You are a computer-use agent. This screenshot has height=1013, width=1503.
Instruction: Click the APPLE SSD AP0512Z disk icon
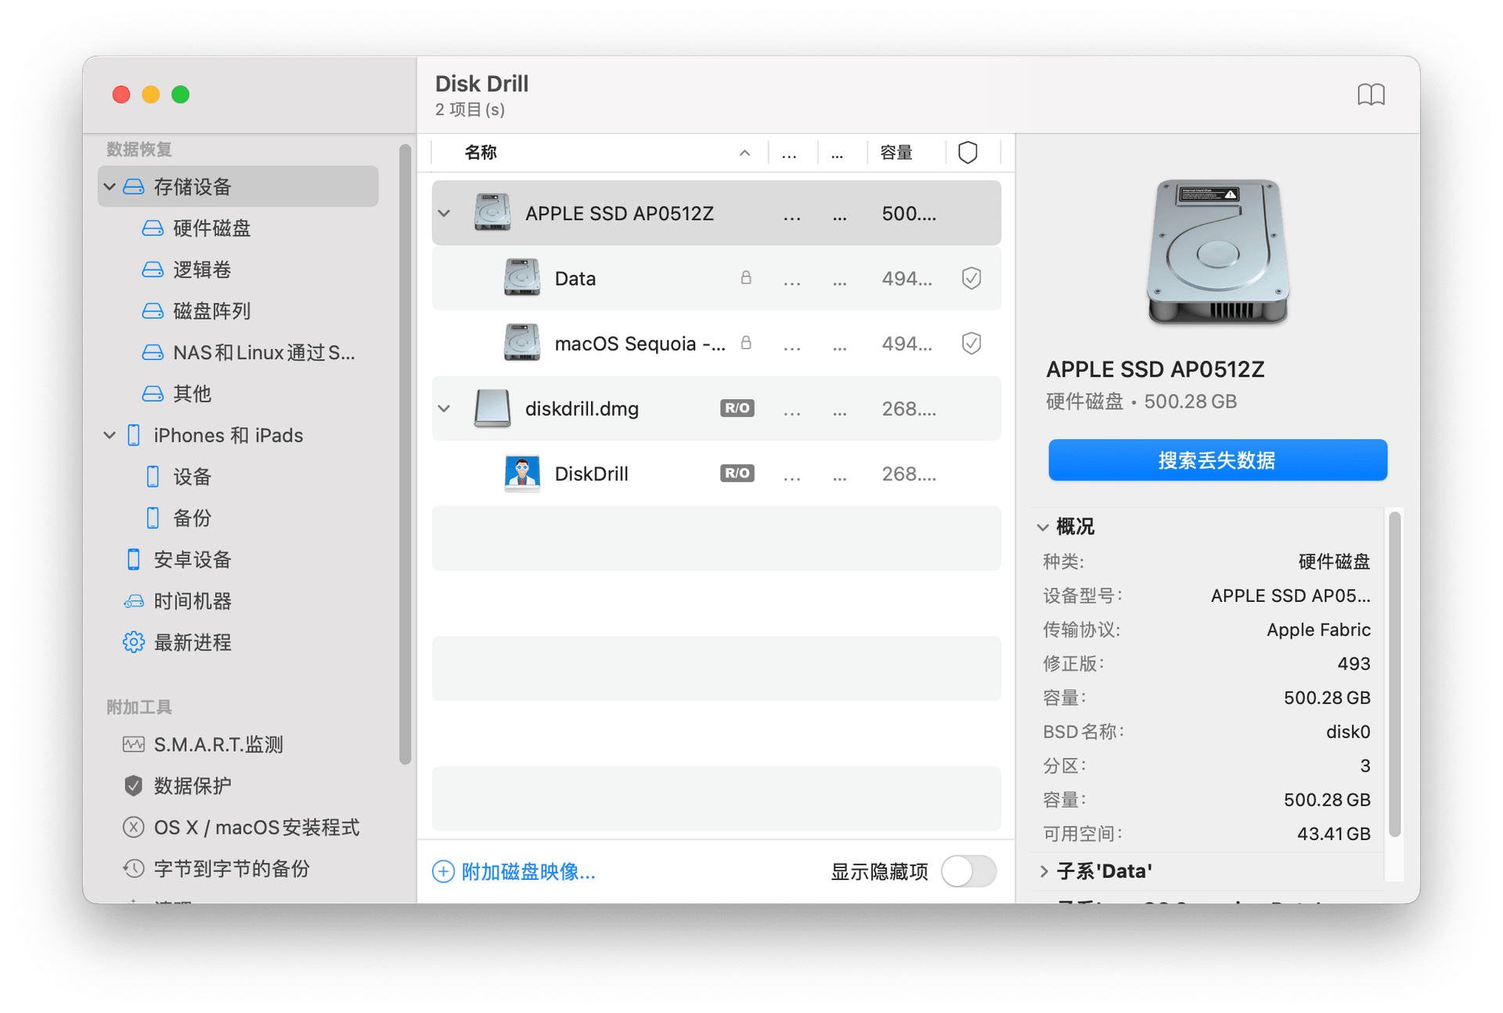pyautogui.click(x=492, y=213)
